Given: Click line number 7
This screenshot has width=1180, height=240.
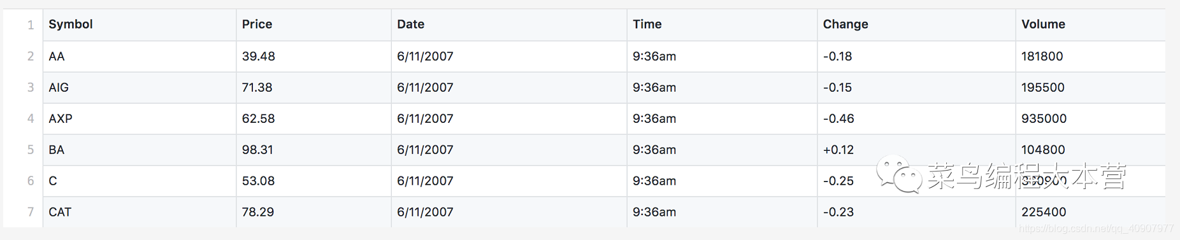Looking at the screenshot, I should [x=30, y=212].
